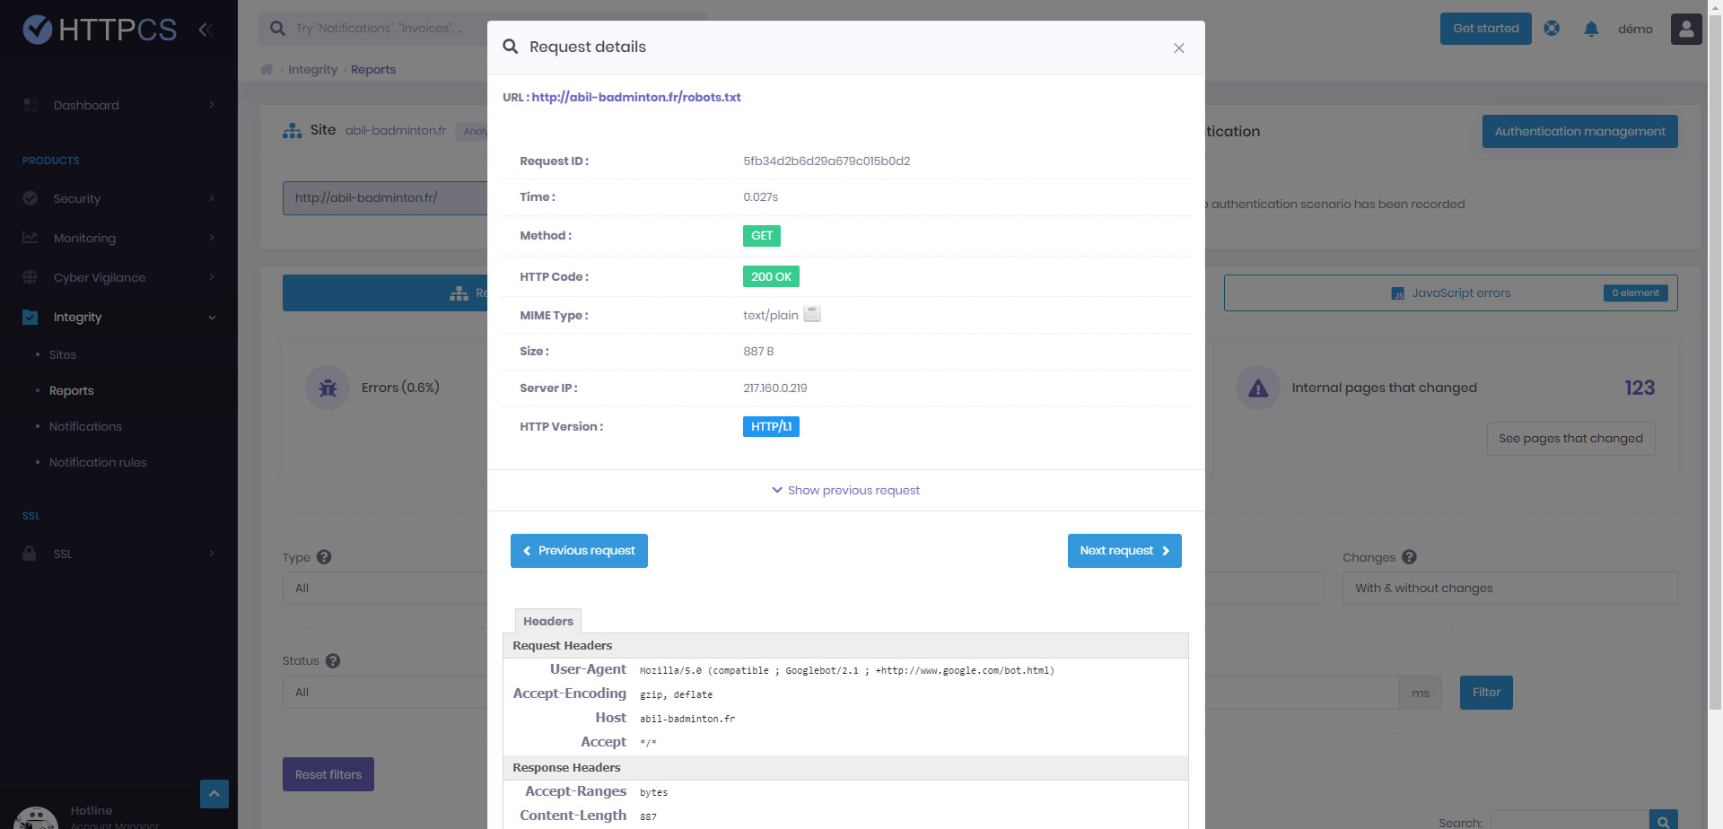
Task: Click the Status help question icon
Action: 333,661
